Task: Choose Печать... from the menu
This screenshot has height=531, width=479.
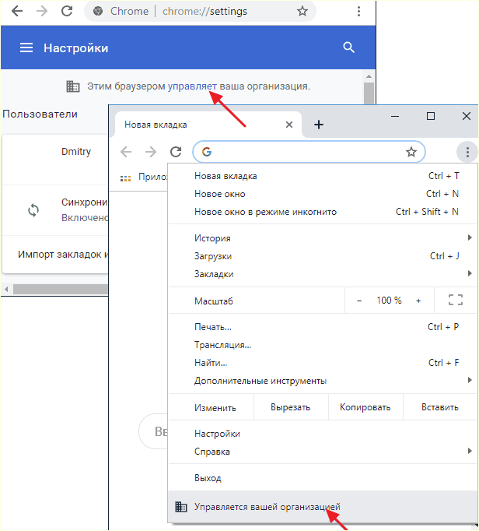Action: click(322, 327)
